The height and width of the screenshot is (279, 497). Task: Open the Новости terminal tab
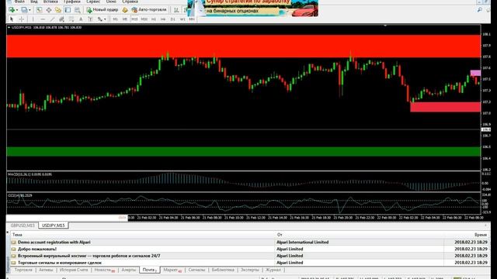pyautogui.click(x=104, y=270)
